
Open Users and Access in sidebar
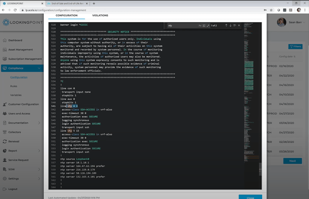point(19,114)
